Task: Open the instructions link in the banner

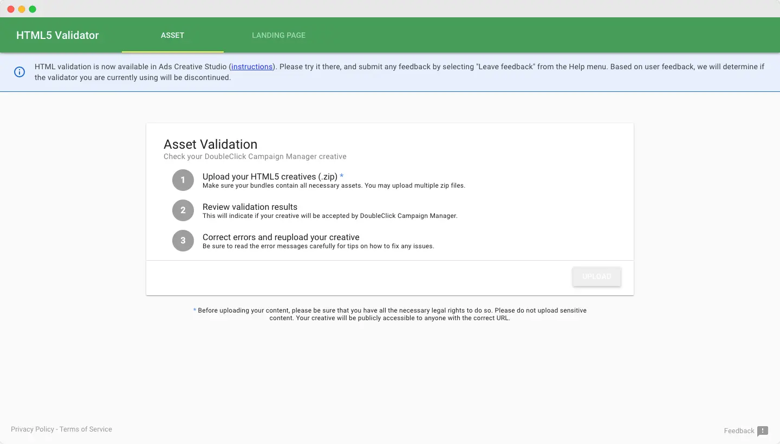Action: (x=251, y=67)
